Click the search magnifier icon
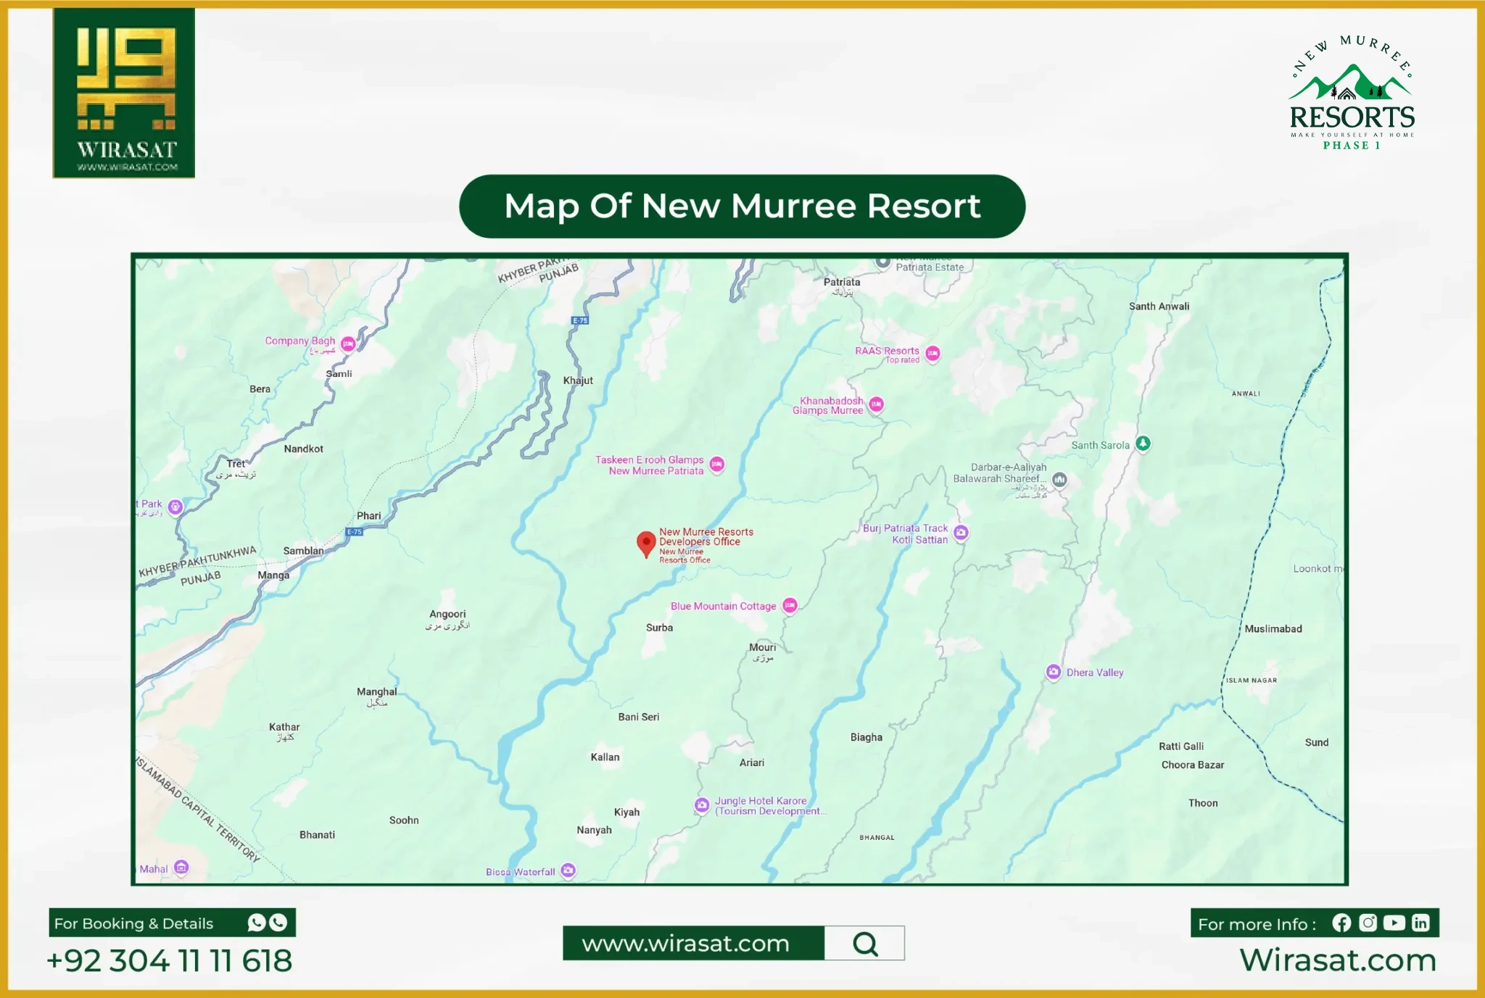Viewport: 1485px width, 998px height. pyautogui.click(x=865, y=944)
